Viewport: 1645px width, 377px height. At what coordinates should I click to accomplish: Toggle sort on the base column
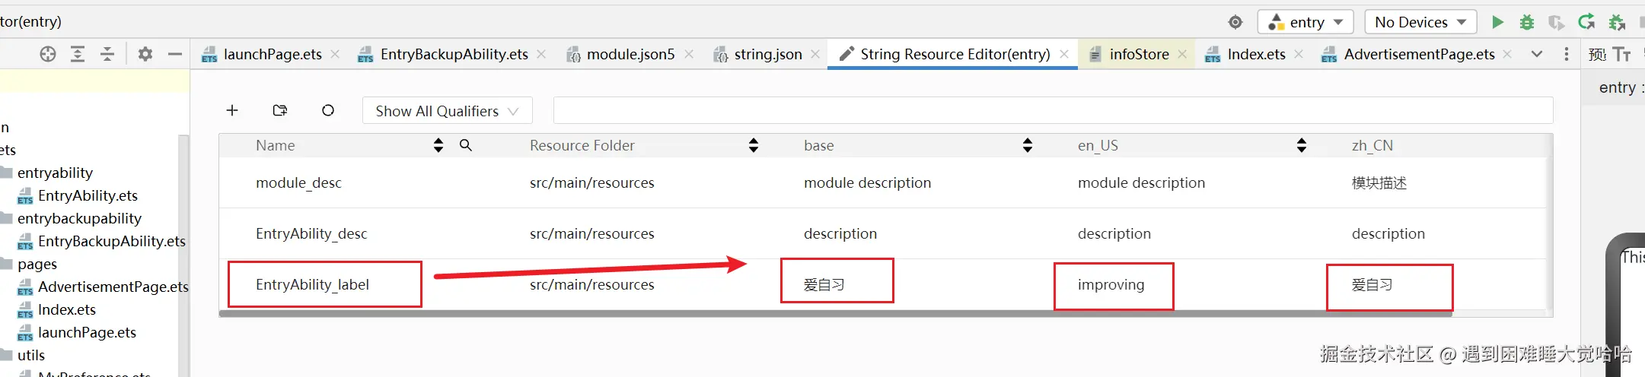pyautogui.click(x=1028, y=145)
